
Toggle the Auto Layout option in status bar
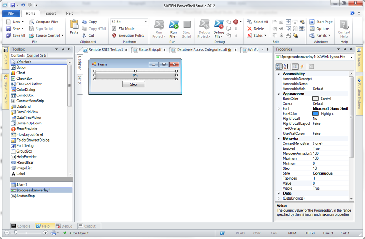coord(76,233)
